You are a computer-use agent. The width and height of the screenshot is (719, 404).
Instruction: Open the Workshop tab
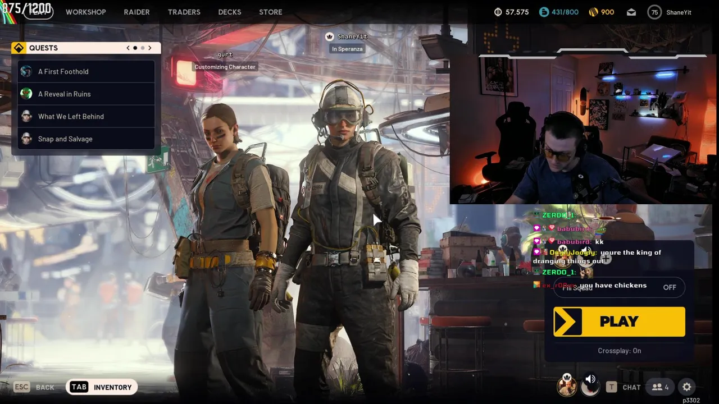pos(85,12)
